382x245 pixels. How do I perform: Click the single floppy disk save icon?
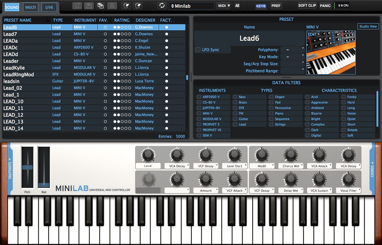(x=89, y=6)
